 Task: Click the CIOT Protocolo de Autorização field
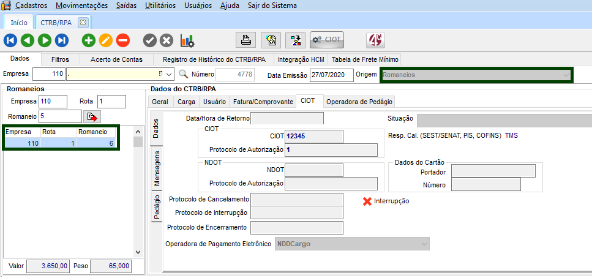(331, 150)
